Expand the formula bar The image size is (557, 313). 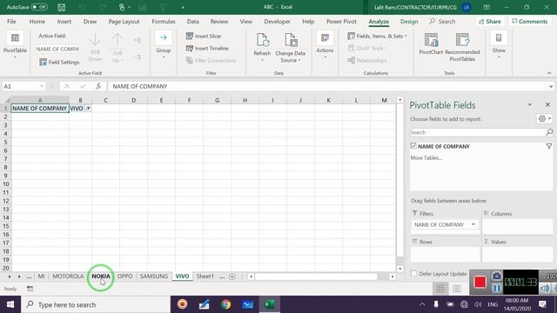tap(551, 86)
